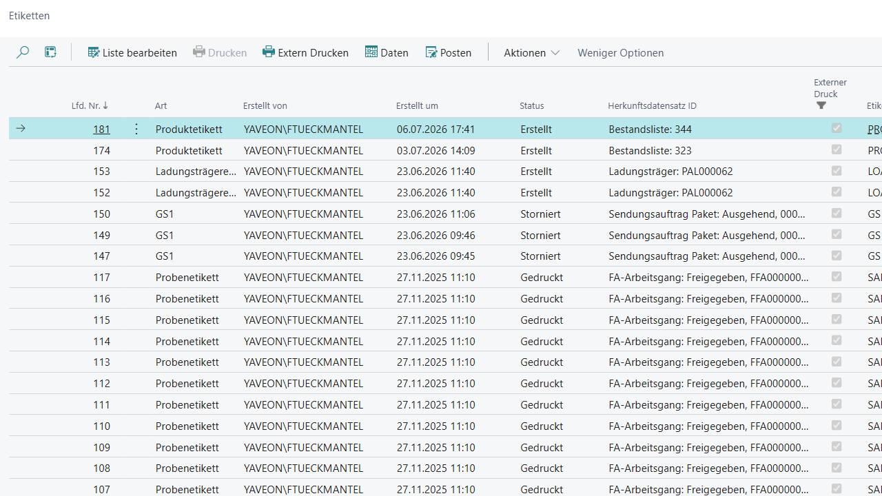Click date 03.07.2026 14:09

coord(435,150)
